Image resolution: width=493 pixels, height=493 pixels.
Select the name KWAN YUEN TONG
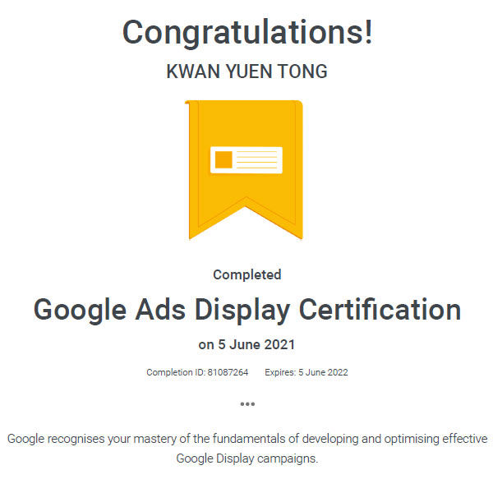pyautogui.click(x=246, y=72)
